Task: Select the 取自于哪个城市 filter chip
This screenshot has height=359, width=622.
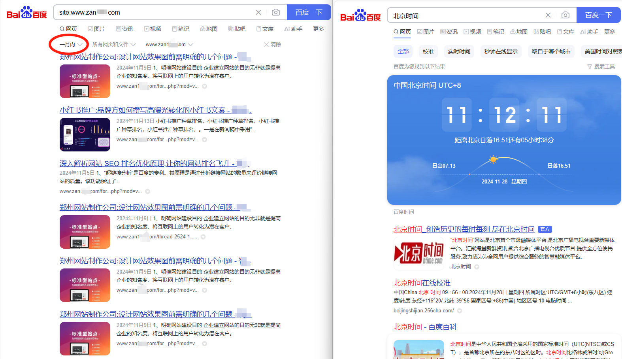Action: (551, 51)
